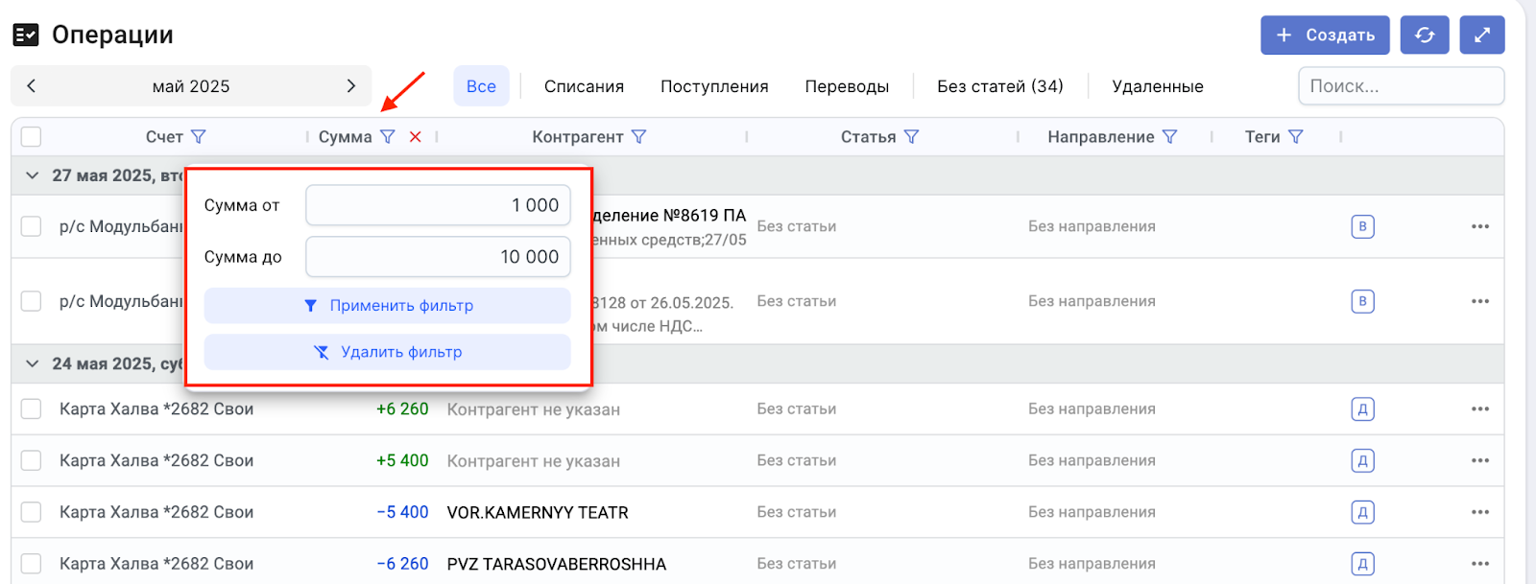1536x584 pixels.
Task: Go to next month after май 2025
Action: (x=350, y=86)
